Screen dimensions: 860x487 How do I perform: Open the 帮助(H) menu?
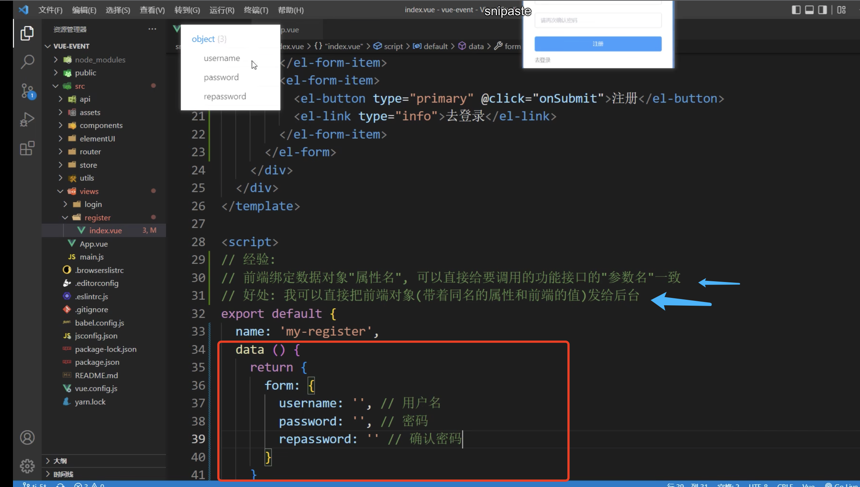point(290,10)
